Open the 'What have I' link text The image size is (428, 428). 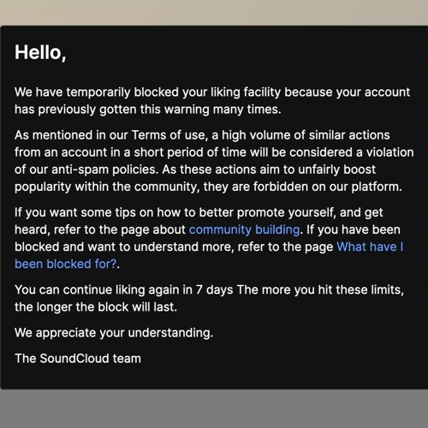[370, 247]
